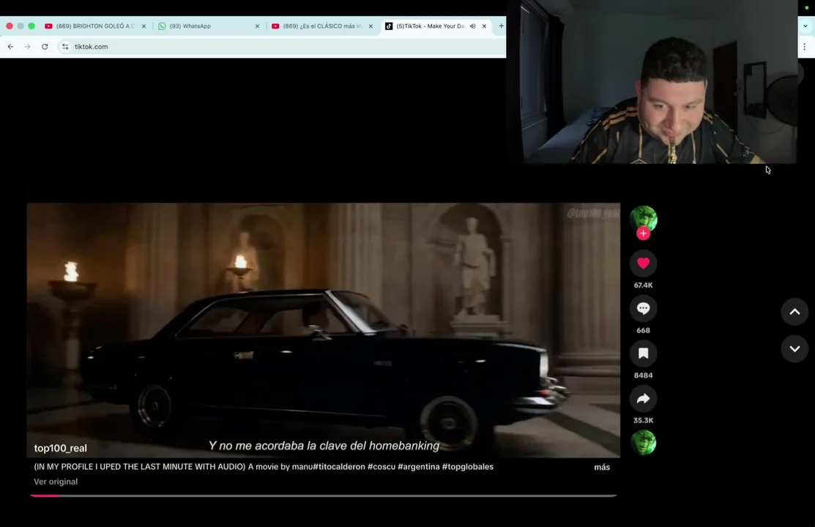The width and height of the screenshot is (815, 527).
Task: Open a new browser tab
Action: coord(501,26)
